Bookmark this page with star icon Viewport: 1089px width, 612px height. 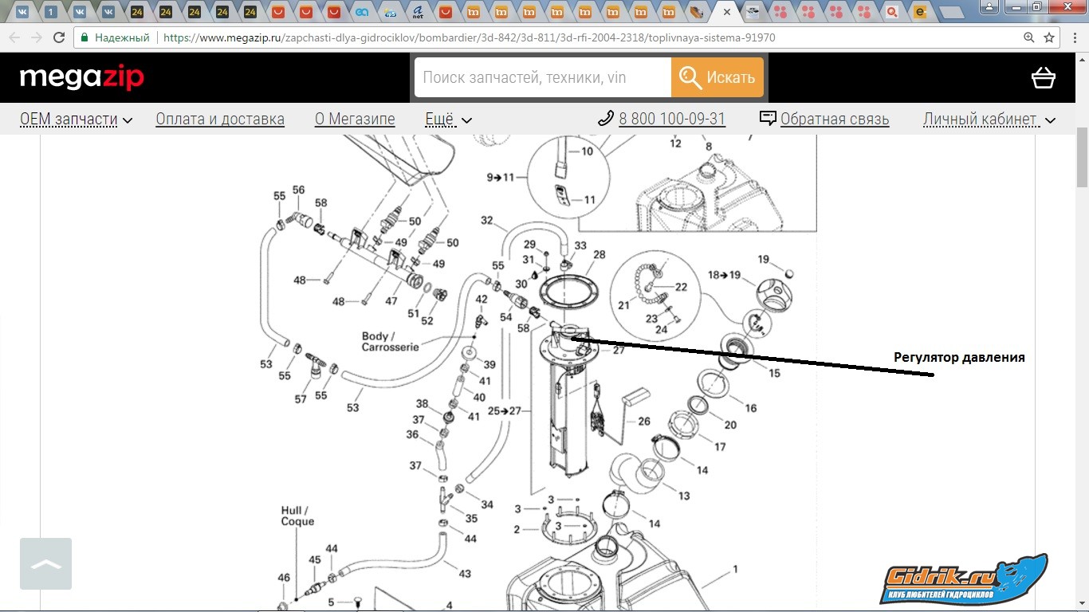coord(1049,37)
